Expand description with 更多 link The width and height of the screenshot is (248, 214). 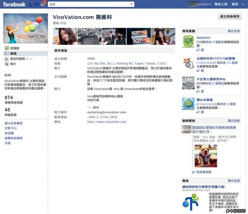[96, 108]
